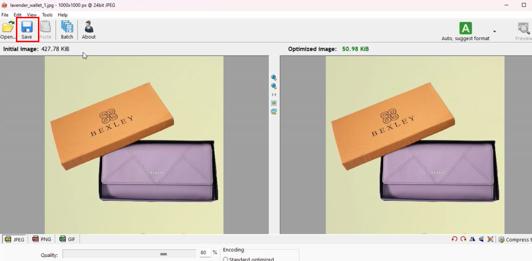Click the Open toolbar icon
The image size is (532, 261).
point(7,30)
